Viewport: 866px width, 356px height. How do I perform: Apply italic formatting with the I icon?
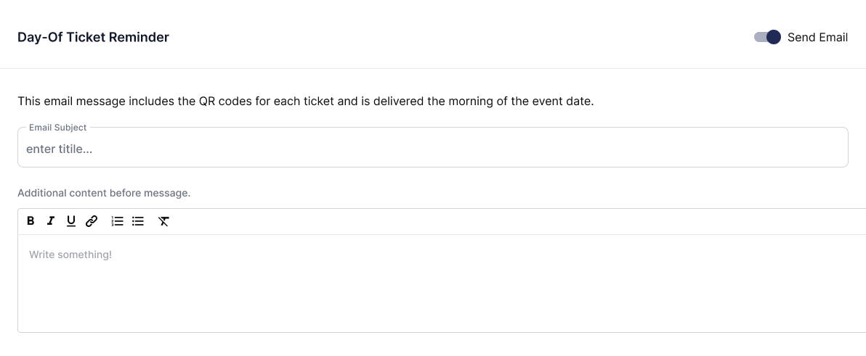pyautogui.click(x=51, y=221)
